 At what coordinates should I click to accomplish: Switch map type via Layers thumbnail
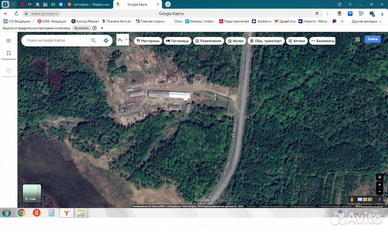(x=31, y=193)
